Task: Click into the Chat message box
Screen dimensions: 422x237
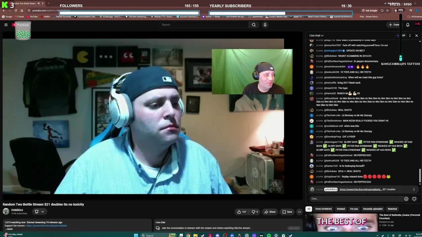Action: click(x=356, y=199)
